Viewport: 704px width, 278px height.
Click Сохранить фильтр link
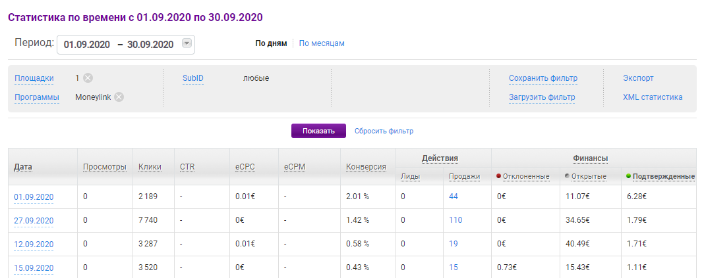[543, 78]
